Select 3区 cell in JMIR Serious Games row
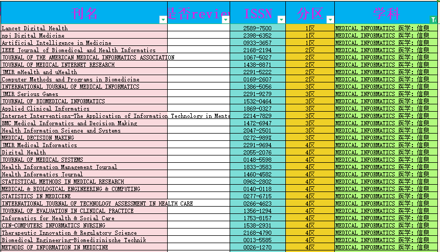Viewport: 440px width, 252px height. (x=310, y=94)
